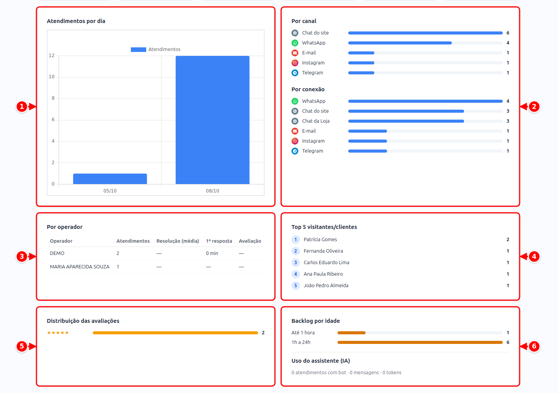Click the Atendimentos column header in Por operador
Screen dimensions: 558x393
(133, 241)
